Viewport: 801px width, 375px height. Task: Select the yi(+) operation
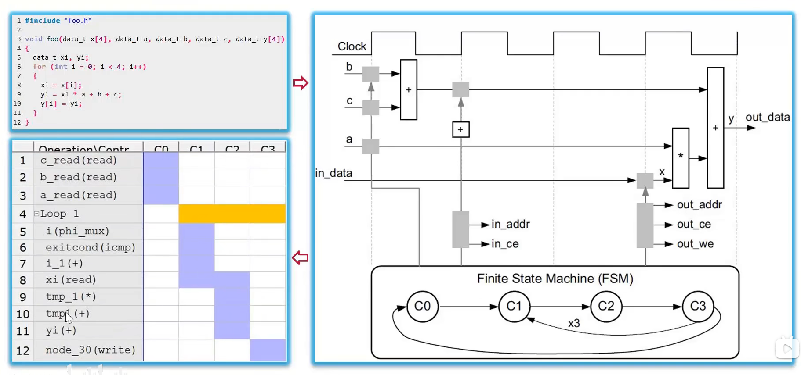tap(61, 330)
